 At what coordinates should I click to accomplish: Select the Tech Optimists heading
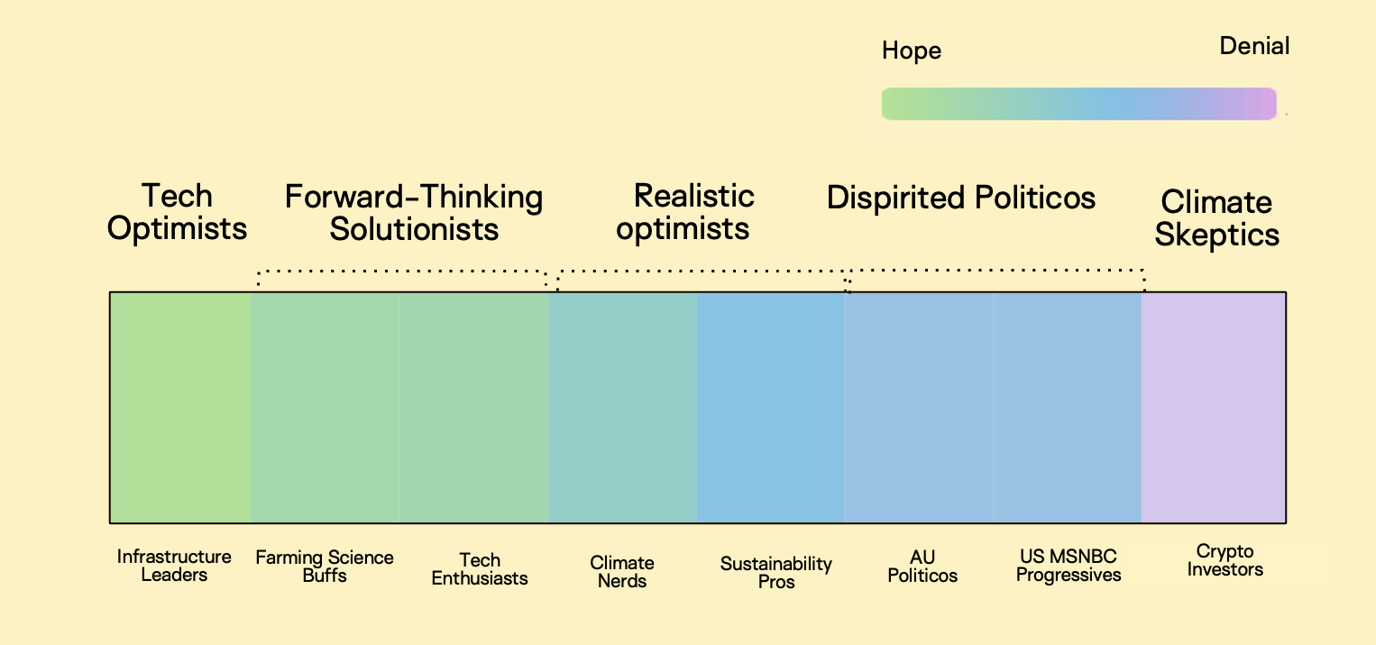(x=177, y=212)
